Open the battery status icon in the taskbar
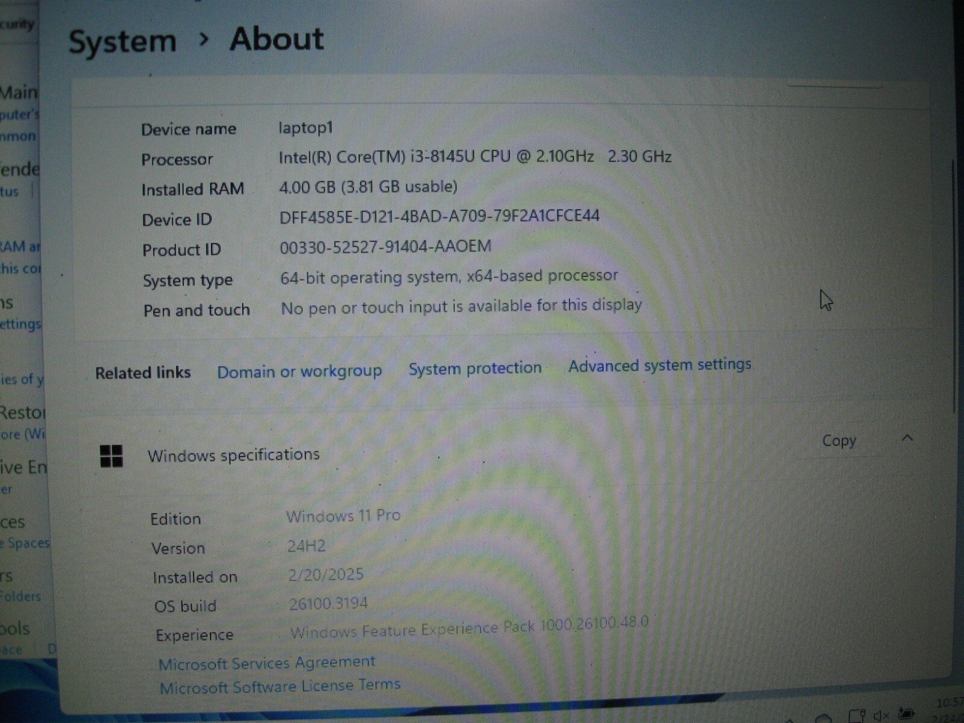The height and width of the screenshot is (723, 964). click(x=906, y=713)
